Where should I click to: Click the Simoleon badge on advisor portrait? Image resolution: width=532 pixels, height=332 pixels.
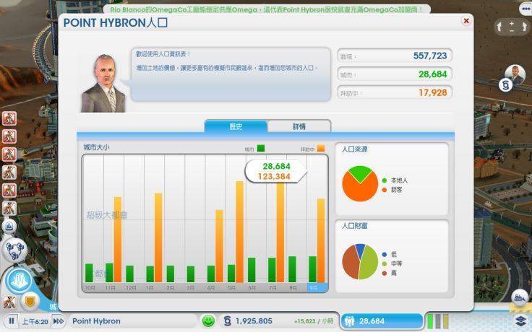tap(505, 84)
